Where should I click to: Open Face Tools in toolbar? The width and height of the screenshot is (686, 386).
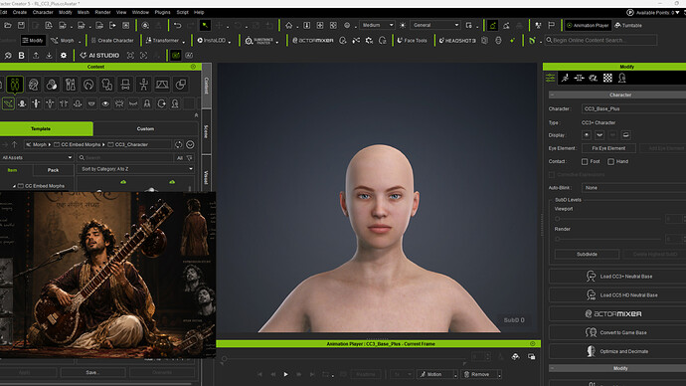coord(412,40)
